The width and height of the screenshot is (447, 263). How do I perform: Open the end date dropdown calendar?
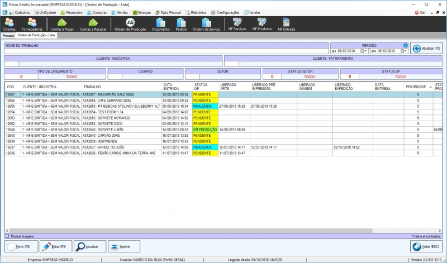coord(403,51)
